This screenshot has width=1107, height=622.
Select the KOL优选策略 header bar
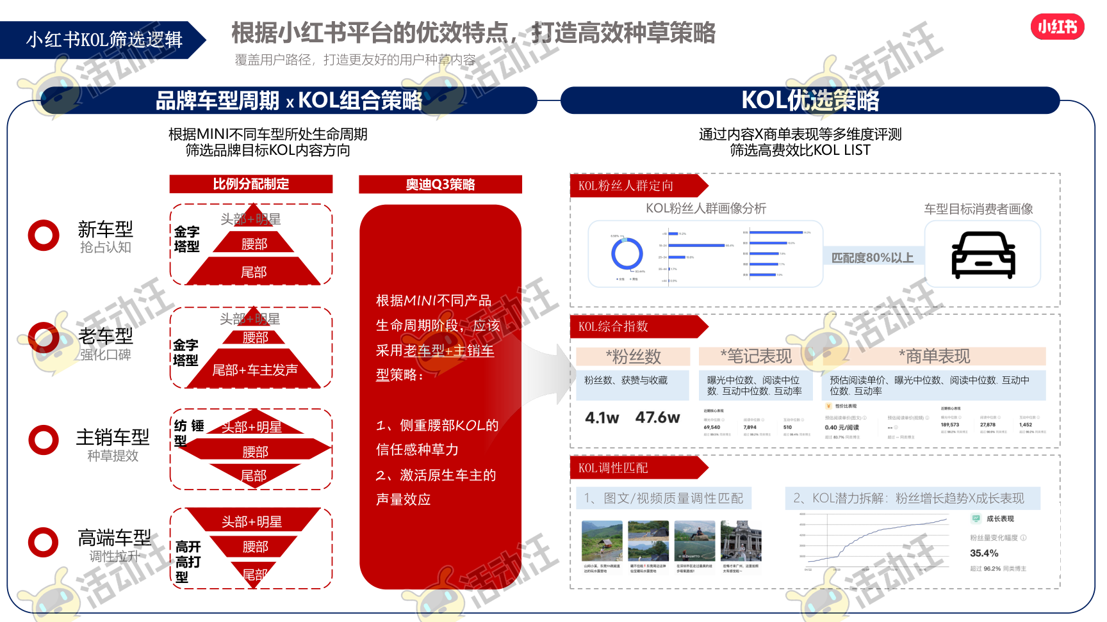(x=810, y=100)
